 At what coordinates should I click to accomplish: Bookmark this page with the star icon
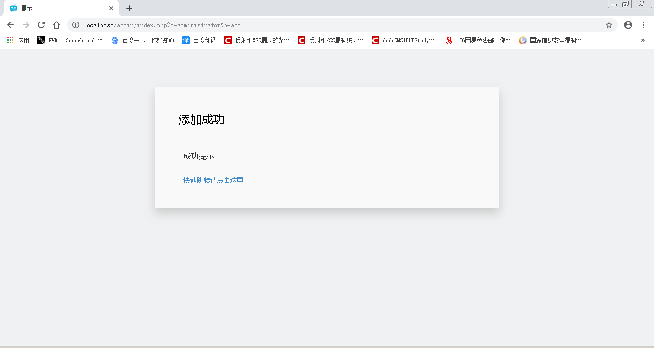(x=609, y=25)
